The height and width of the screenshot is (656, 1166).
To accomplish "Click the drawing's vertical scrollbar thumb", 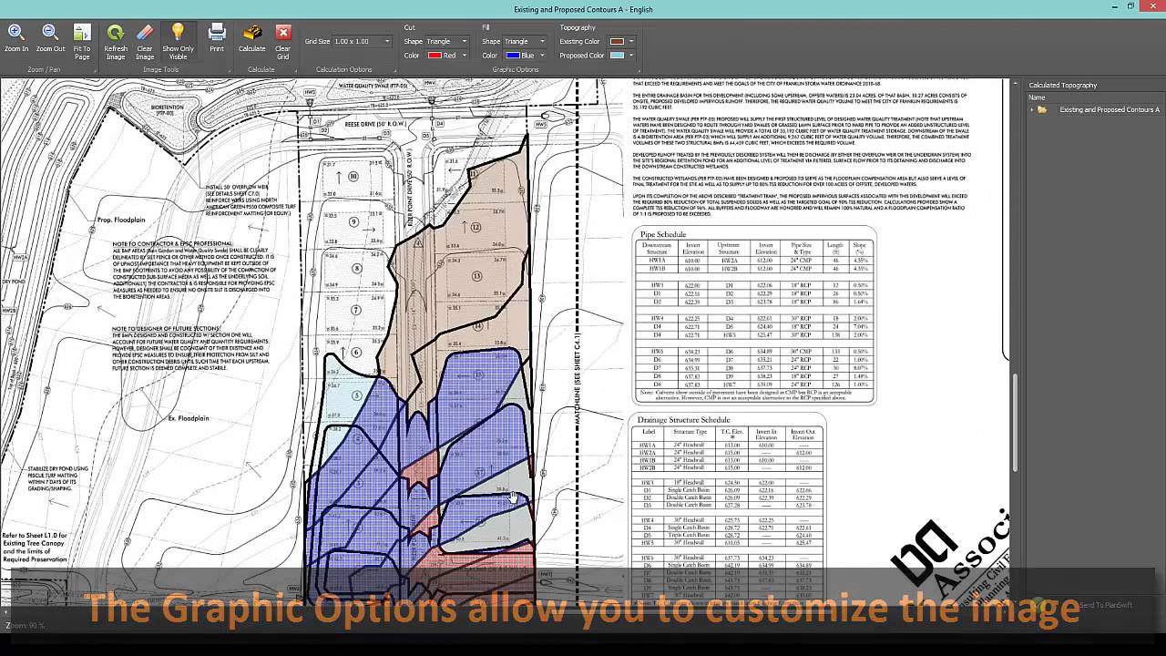I will click(1016, 421).
